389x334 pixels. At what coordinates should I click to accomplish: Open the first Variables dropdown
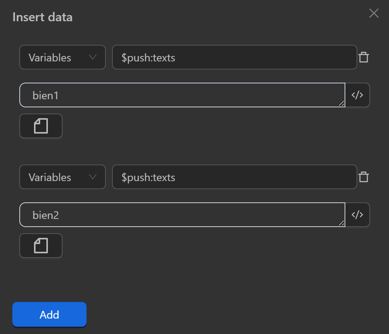click(62, 57)
